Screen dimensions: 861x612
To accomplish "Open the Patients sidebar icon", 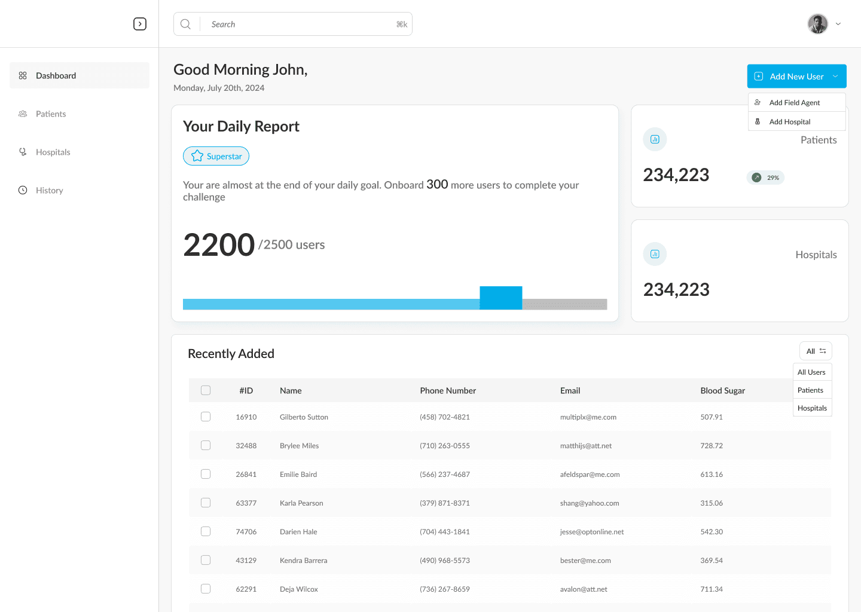I will click(23, 114).
